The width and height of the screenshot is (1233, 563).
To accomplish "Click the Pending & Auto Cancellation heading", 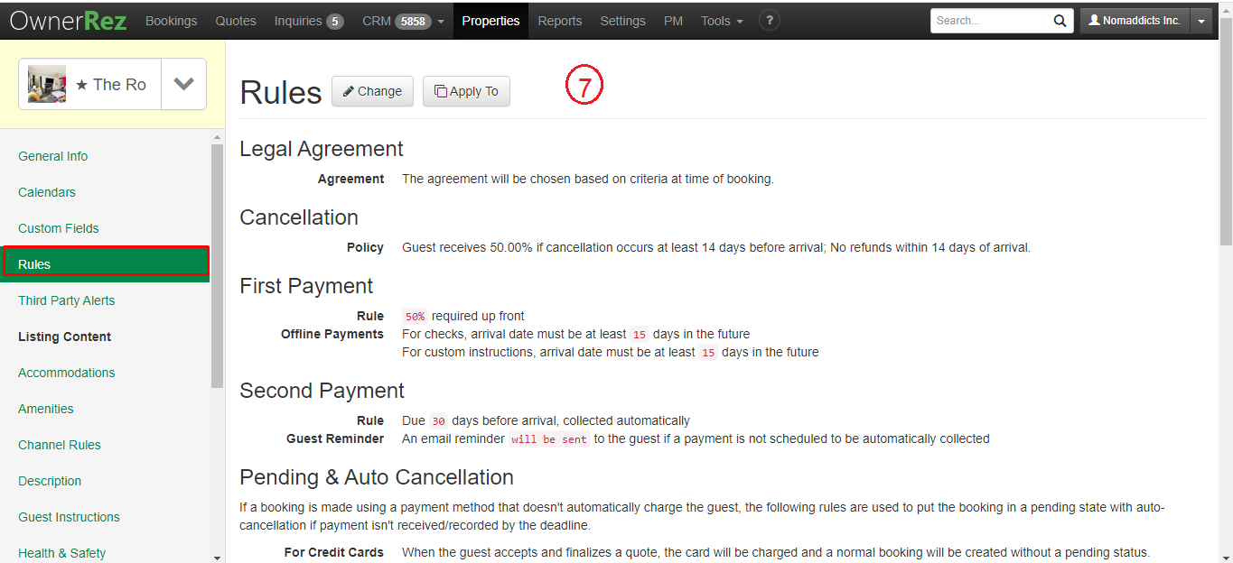I will [377, 477].
